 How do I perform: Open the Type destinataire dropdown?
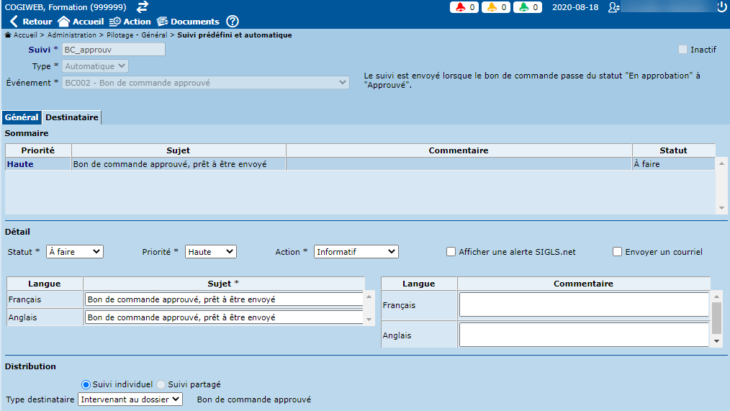(x=130, y=399)
